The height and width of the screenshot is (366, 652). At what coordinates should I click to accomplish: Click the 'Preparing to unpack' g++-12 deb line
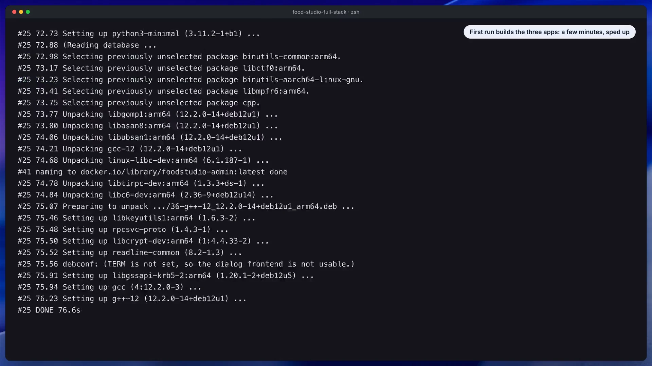click(x=186, y=206)
